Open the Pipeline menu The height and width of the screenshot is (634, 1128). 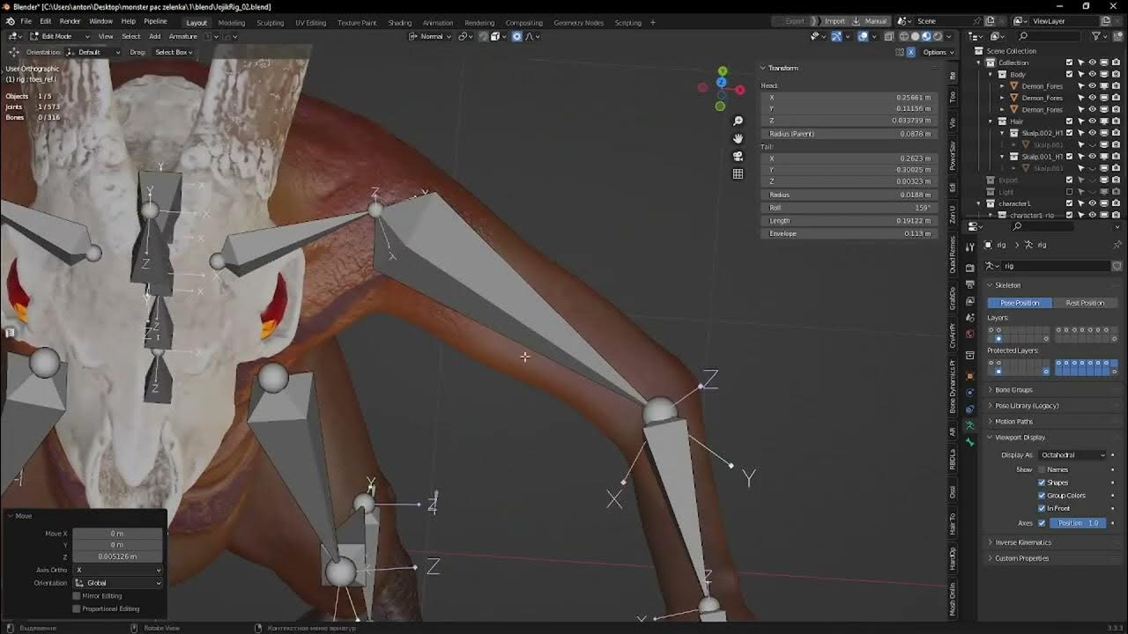click(155, 21)
